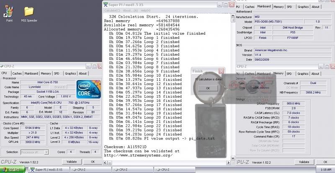This screenshot has width=335, height=173.
Task: Click the Start button on the taskbar
Action: [13, 170]
